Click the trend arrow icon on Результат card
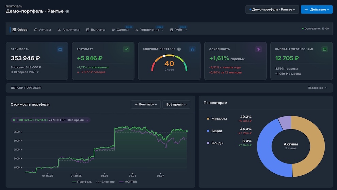 (x=126, y=49)
